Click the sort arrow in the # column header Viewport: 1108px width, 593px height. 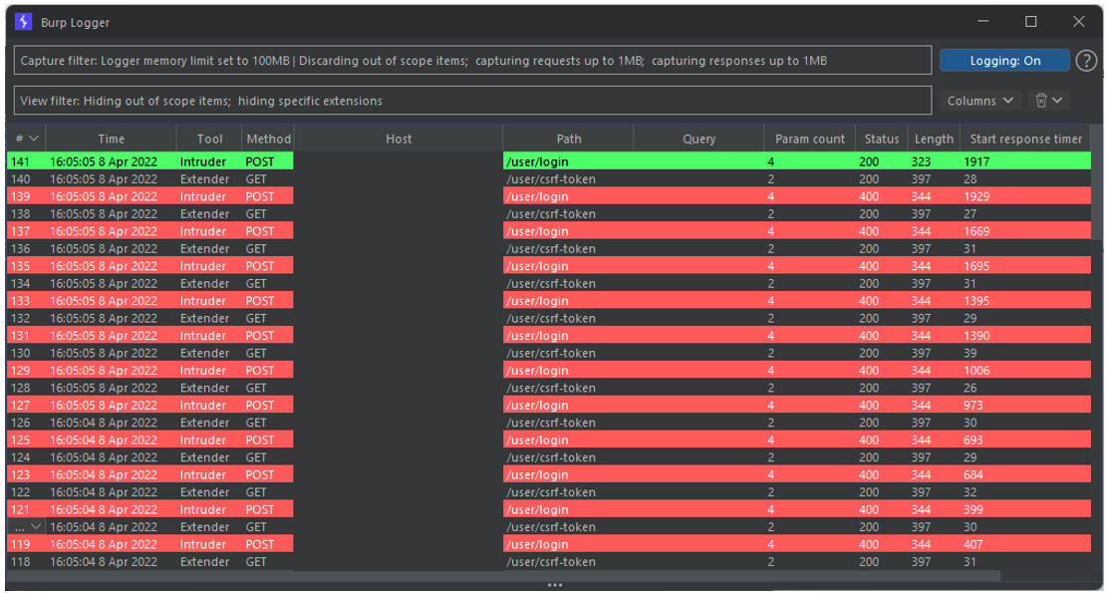(x=35, y=140)
